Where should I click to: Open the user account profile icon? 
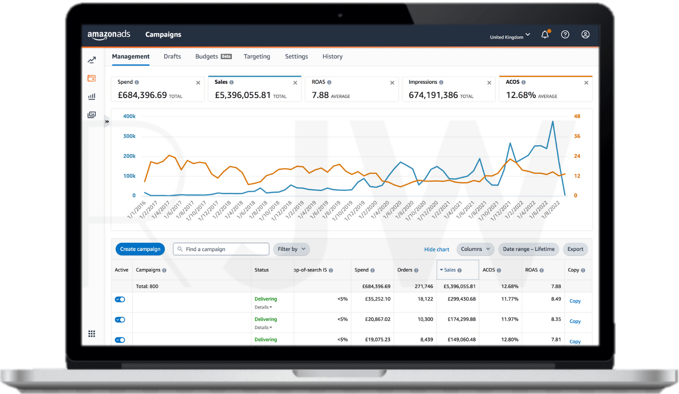585,35
